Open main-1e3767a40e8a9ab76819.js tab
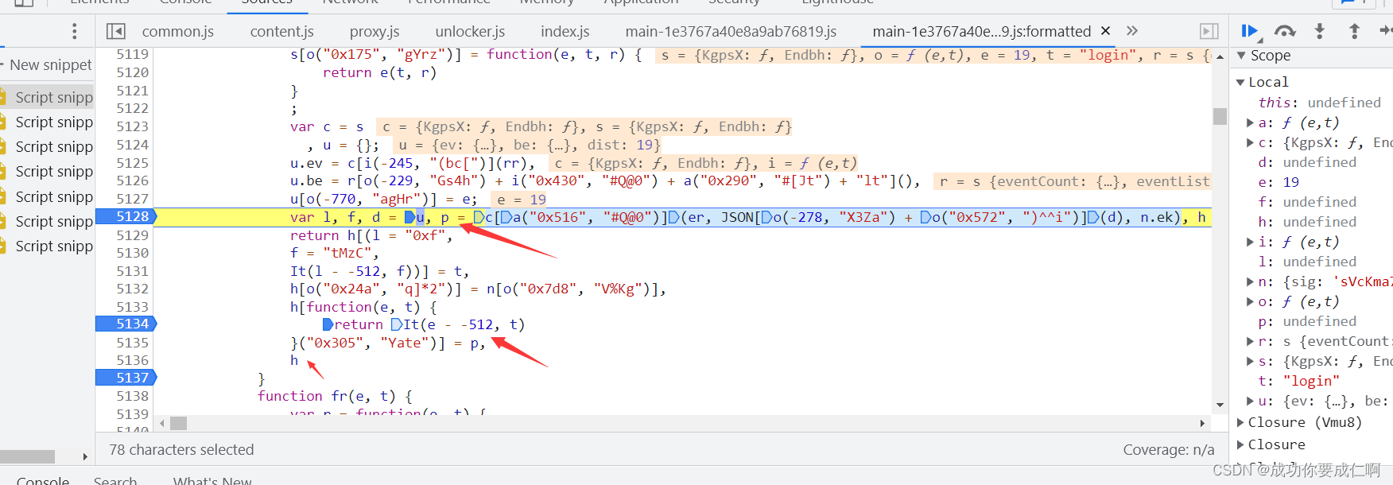This screenshot has height=485, width=1393. (731, 31)
